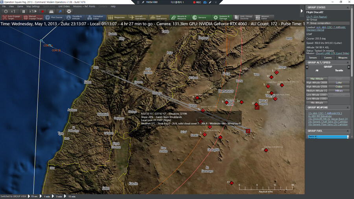Open Mounts & Weapons
Image resolution: width=354 pixels, height=199 pixels.
tap(180, 17)
